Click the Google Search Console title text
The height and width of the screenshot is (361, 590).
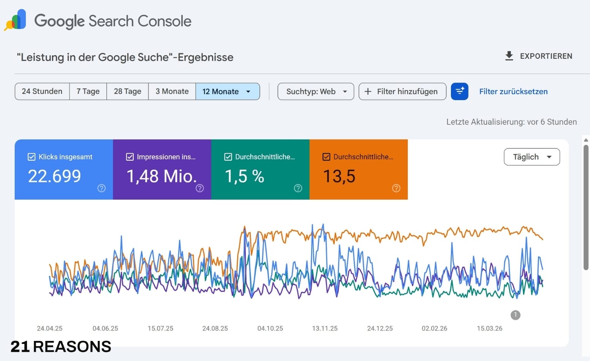[113, 21]
